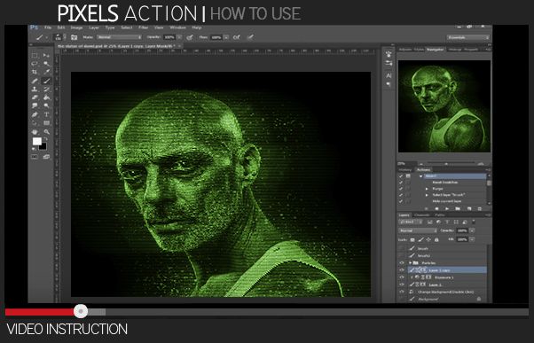
Task: Hide the Layer 1 copy layer
Action: (402, 270)
